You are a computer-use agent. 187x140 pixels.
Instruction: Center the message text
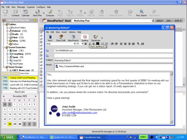click(125, 44)
